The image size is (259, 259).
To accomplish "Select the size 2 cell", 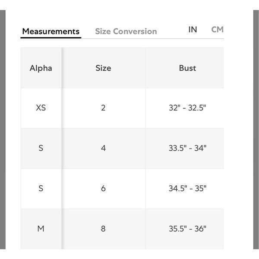I will pyautogui.click(x=104, y=108).
